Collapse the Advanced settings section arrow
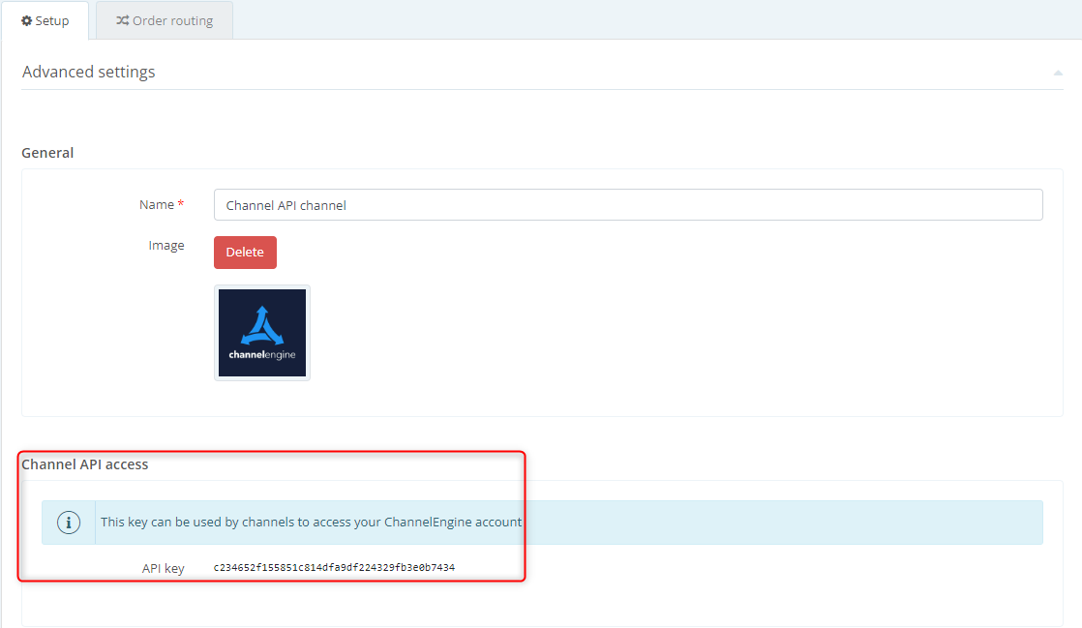The height and width of the screenshot is (628, 1082). pos(1057,73)
